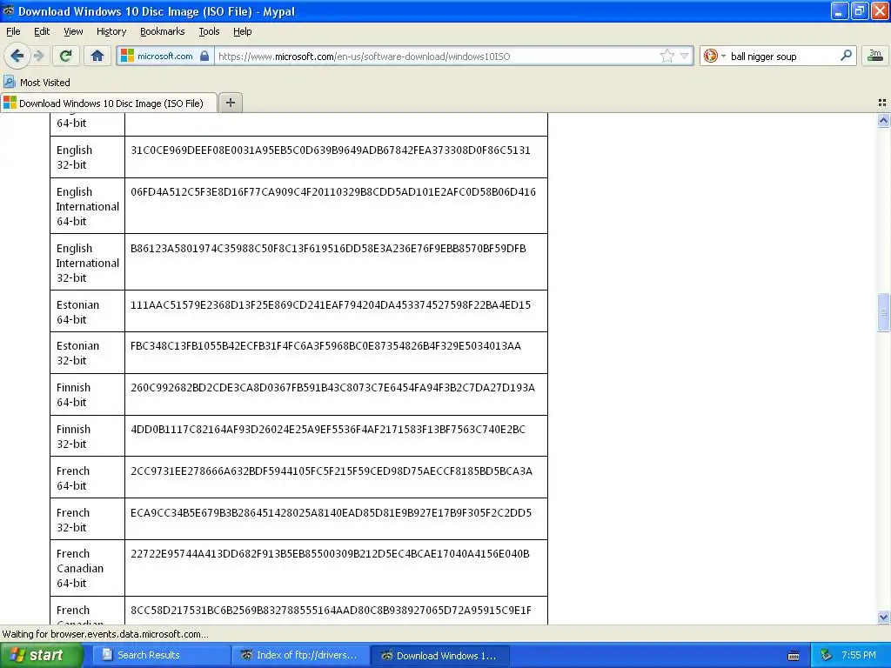
Task: Click the Finnish 64-bit row label
Action: [x=73, y=395]
